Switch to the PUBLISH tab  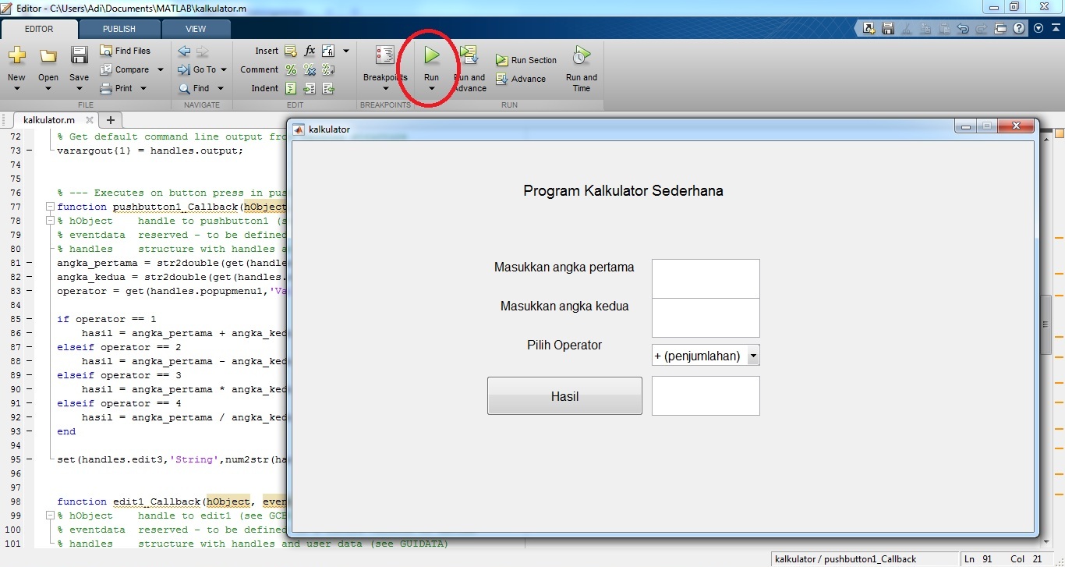coord(119,29)
